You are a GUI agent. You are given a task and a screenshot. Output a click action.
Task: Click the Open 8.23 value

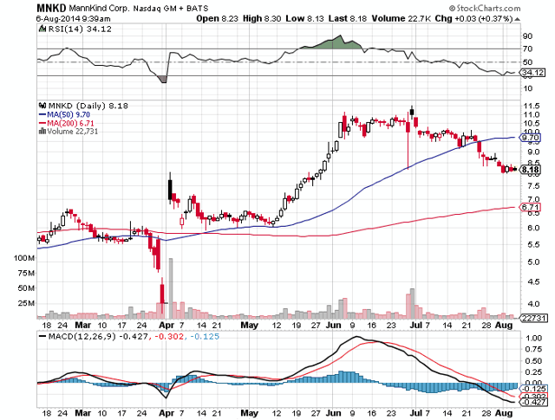coord(217,18)
